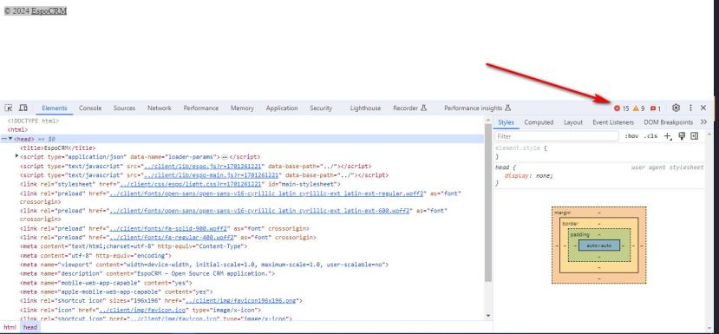Click the Filter styles input field
This screenshot has width=719, height=334.
tap(557, 136)
